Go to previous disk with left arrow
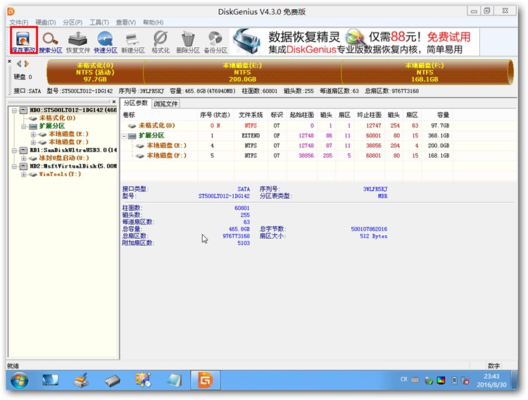Image resolution: width=528 pixels, height=400 pixels. (19, 63)
